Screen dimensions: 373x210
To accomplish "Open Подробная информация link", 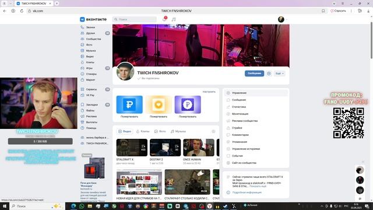I will 247,192.
